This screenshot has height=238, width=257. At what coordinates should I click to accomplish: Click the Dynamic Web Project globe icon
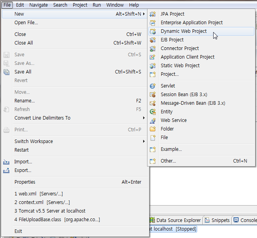click(153, 31)
